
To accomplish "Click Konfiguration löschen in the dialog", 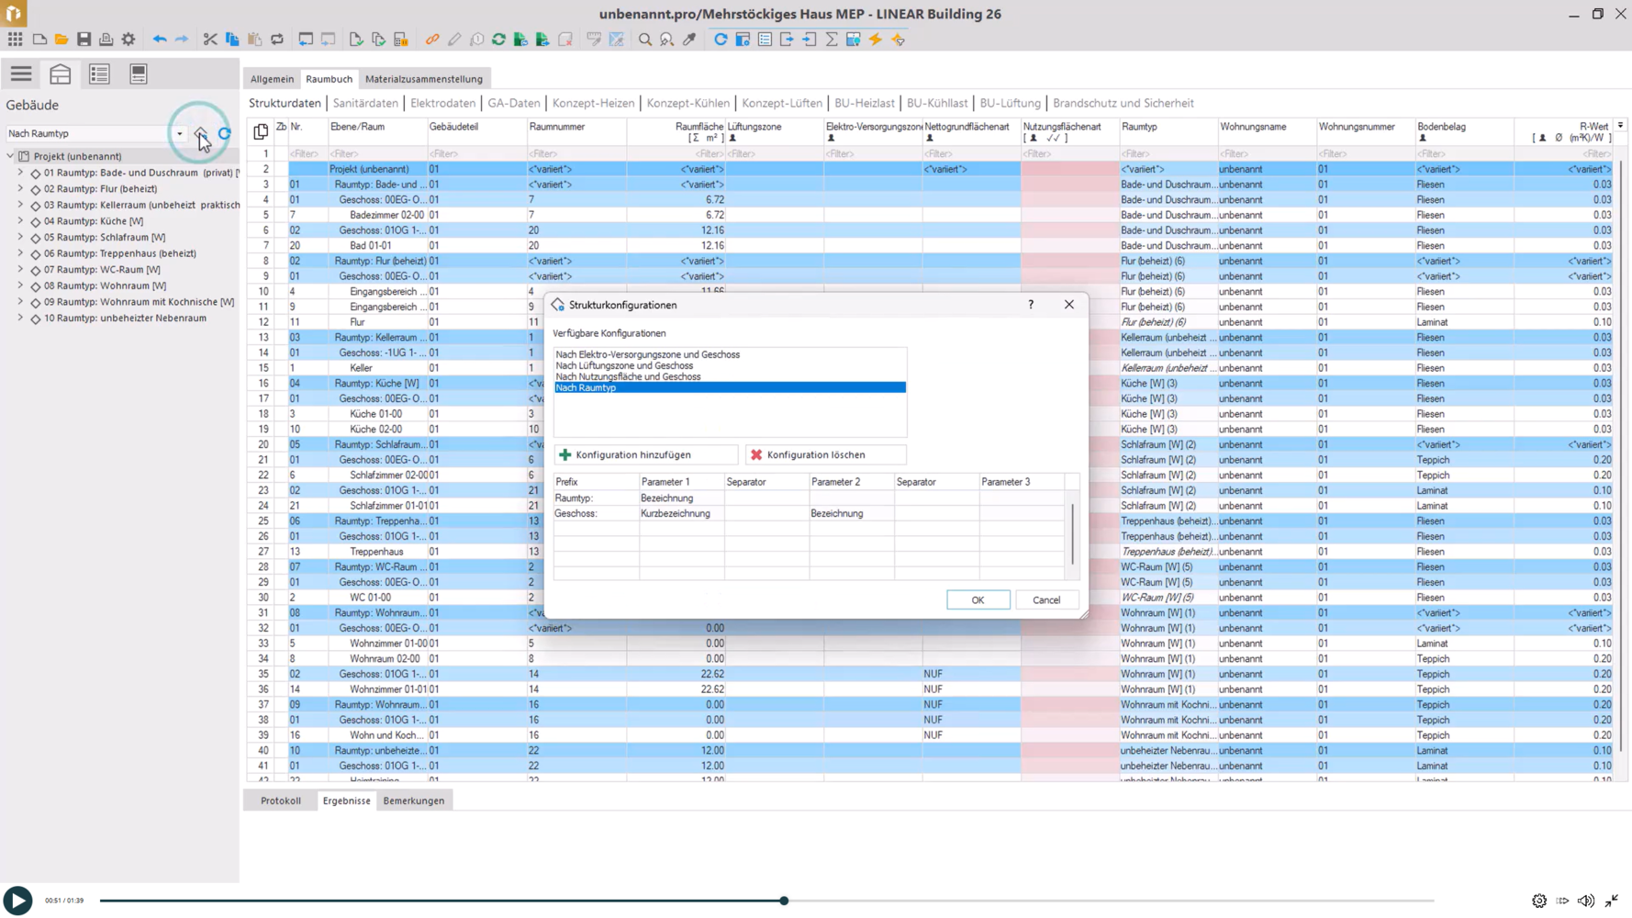I will (825, 454).
